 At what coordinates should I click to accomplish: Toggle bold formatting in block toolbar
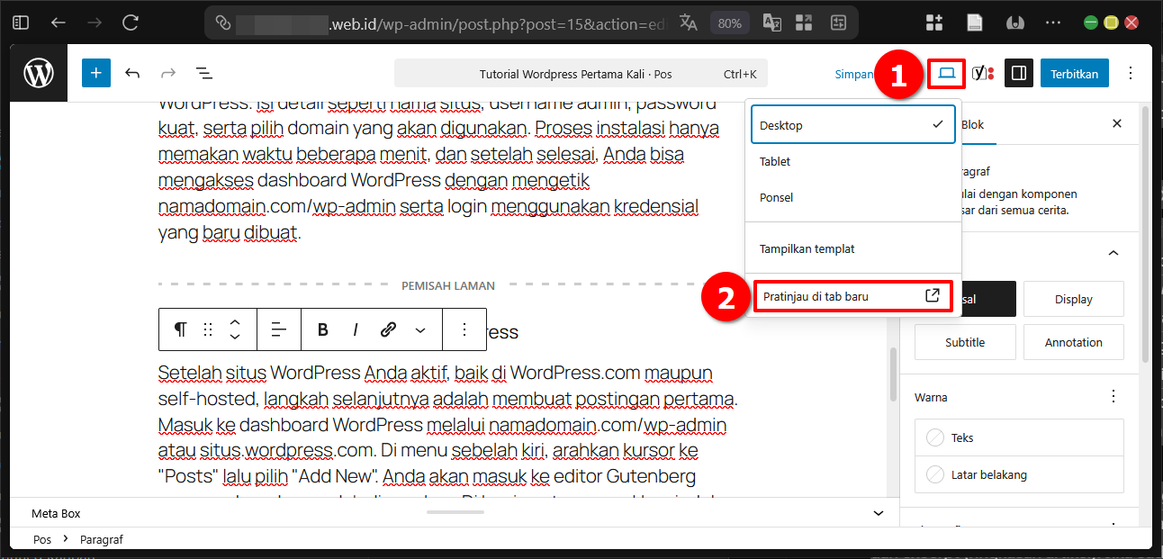click(322, 329)
